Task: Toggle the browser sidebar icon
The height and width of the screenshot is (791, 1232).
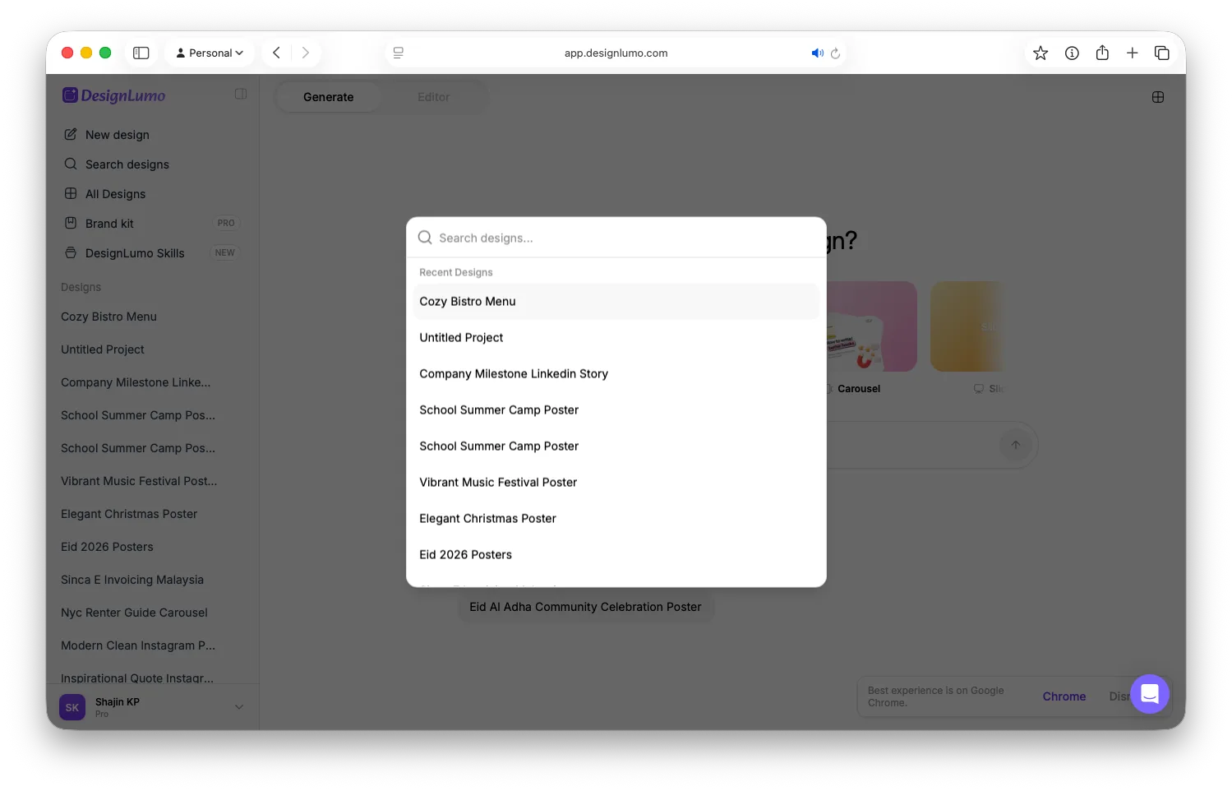Action: click(x=141, y=53)
